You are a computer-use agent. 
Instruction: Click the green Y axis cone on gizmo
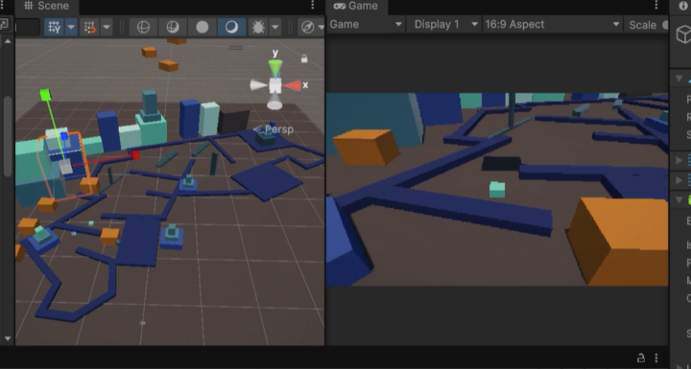point(275,68)
